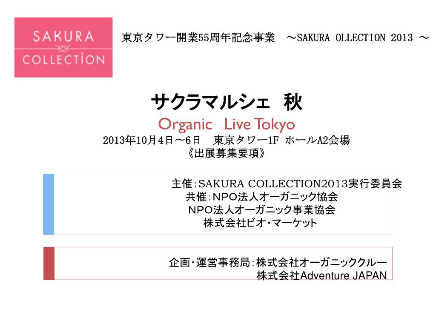Click the word COLLECTION in the logo

tap(63, 60)
